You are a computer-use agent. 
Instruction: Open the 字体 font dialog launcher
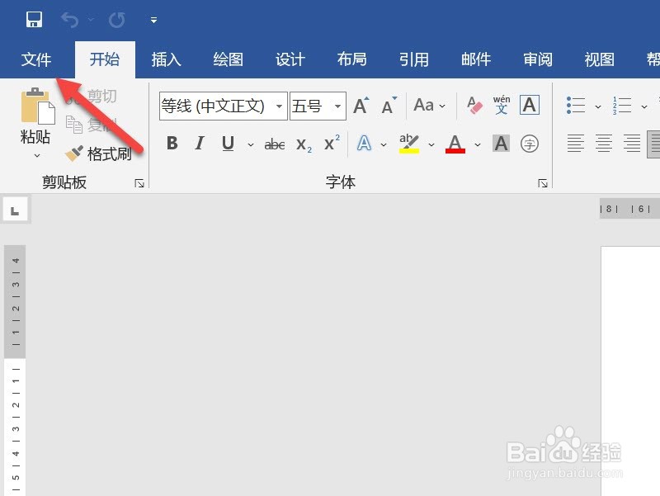[543, 183]
